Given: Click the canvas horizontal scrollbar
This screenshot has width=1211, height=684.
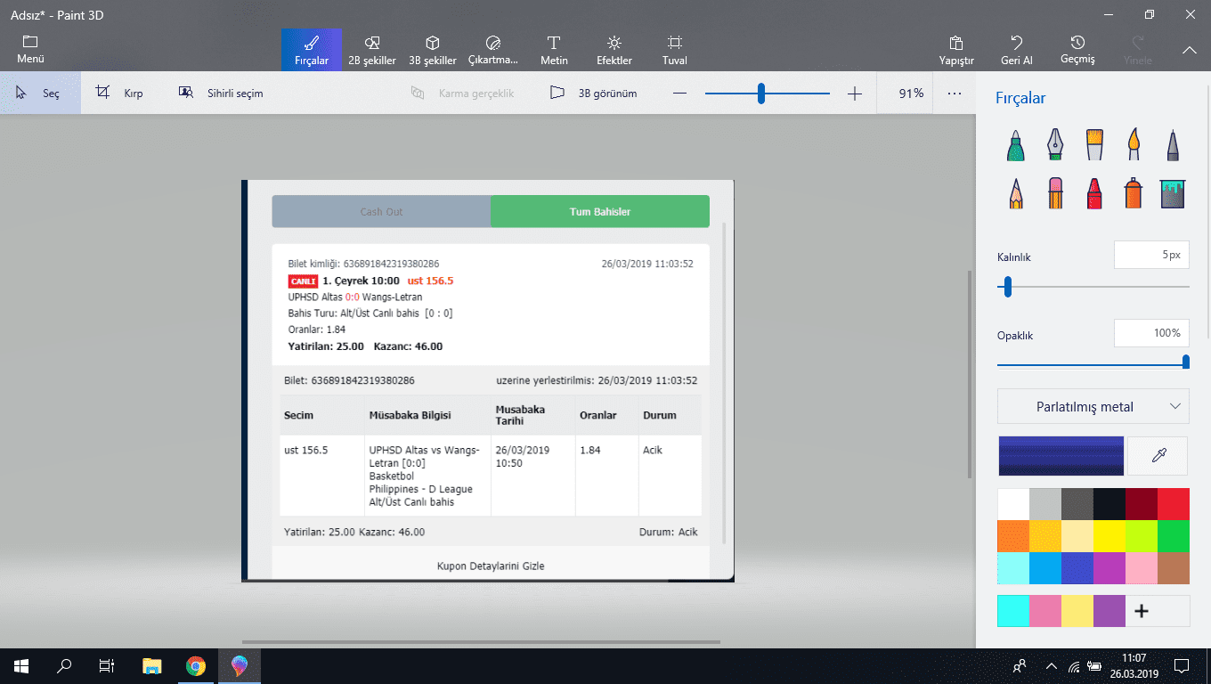Looking at the screenshot, I should click(x=481, y=641).
